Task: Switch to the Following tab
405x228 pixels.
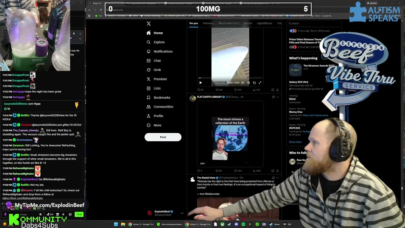Action: point(208,23)
